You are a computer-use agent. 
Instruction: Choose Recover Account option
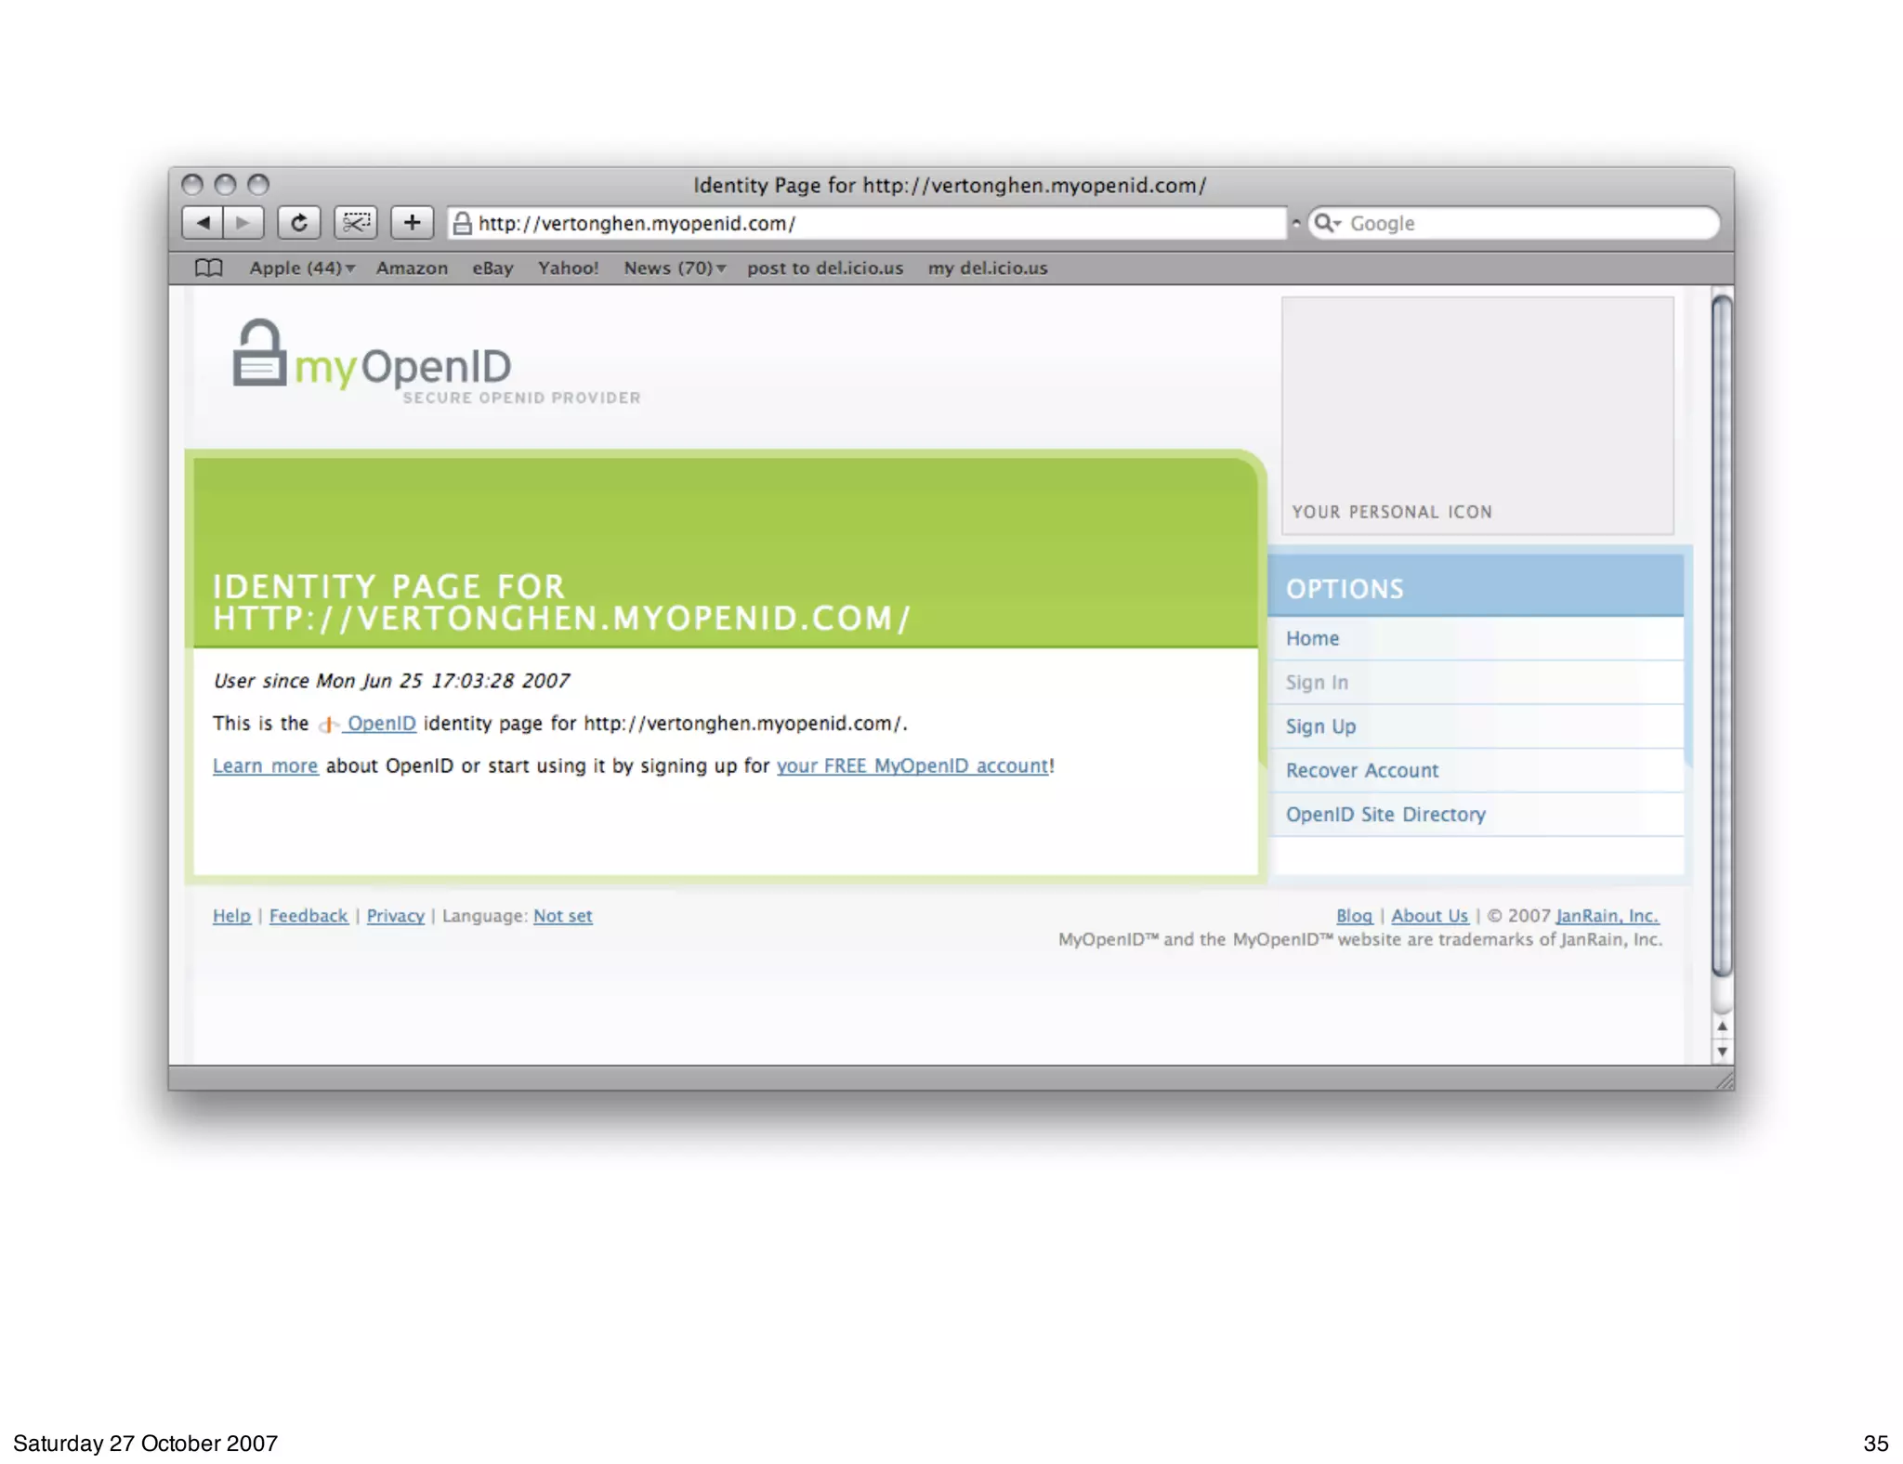[x=1476, y=770]
